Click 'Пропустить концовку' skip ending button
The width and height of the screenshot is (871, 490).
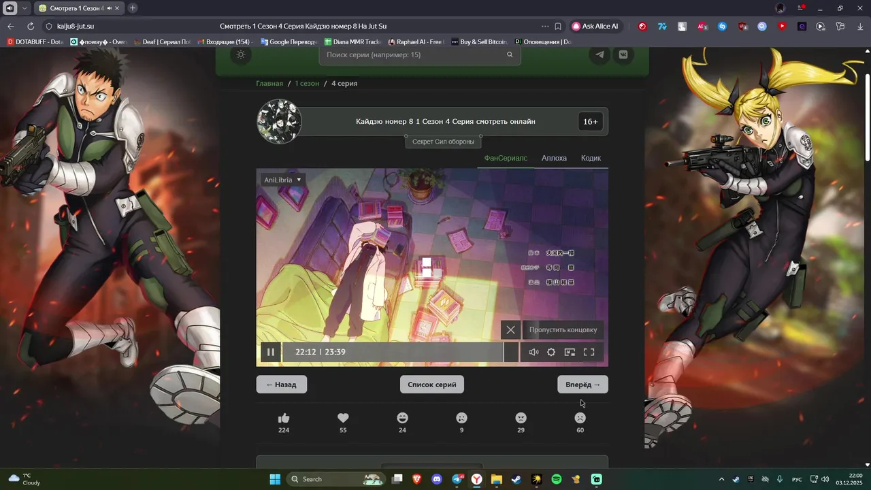click(x=563, y=329)
